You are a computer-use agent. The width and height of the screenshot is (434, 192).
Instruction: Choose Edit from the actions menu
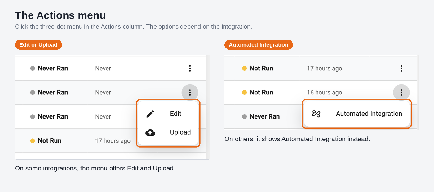(x=168, y=114)
